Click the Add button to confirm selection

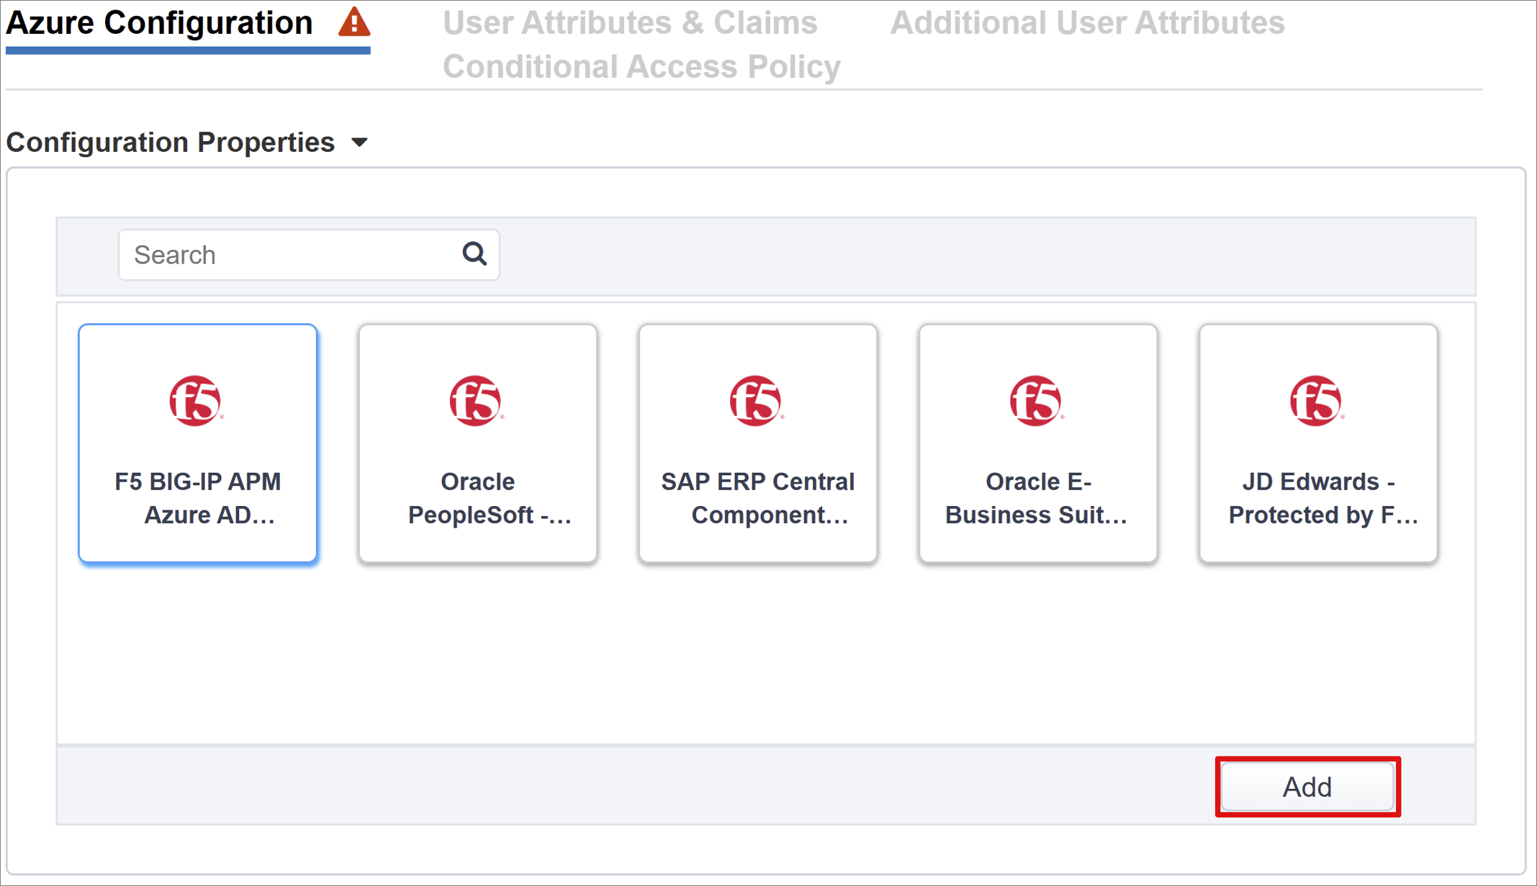1306,787
